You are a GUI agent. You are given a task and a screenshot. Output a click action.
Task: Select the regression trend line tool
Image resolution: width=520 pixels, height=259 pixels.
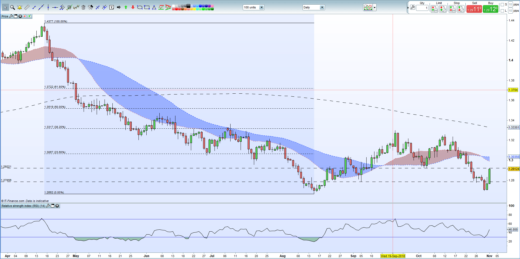click(76, 7)
